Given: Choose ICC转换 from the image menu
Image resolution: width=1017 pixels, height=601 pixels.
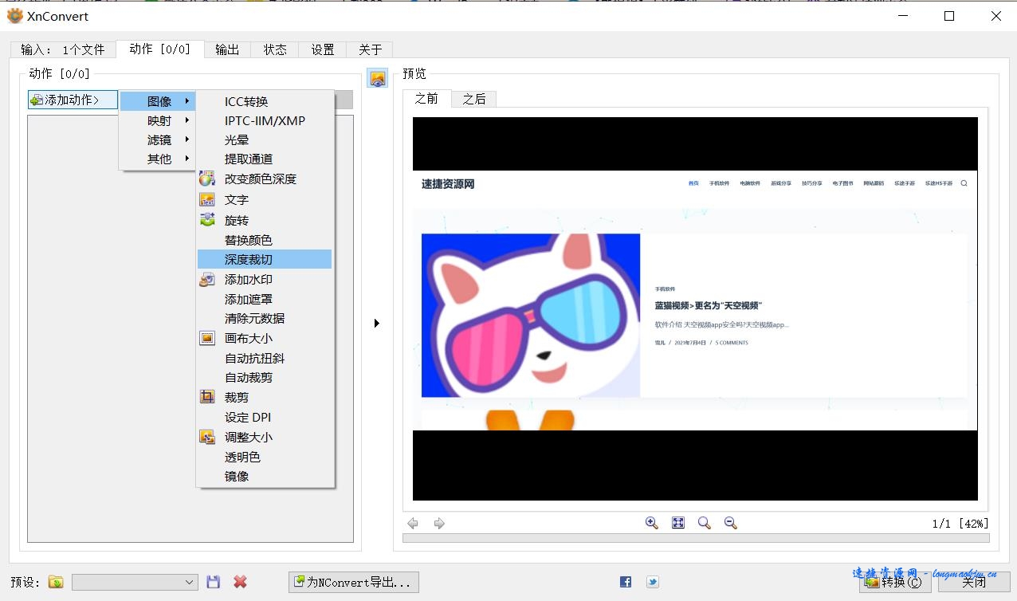Looking at the screenshot, I should click(x=265, y=101).
